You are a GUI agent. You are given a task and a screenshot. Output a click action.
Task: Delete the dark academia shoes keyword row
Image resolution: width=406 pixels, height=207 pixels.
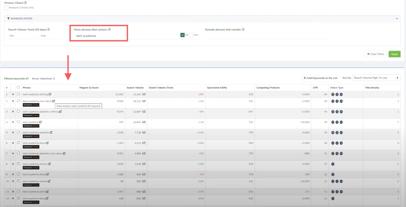click(x=13, y=174)
